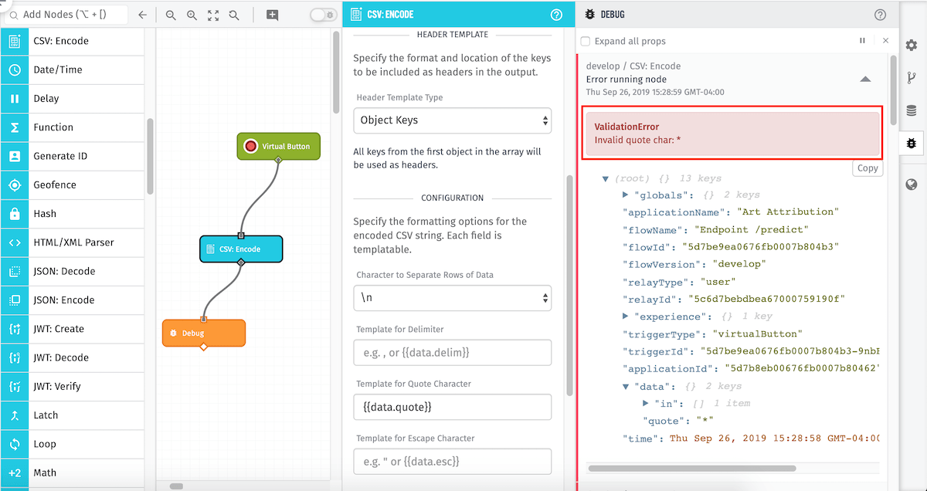This screenshot has height=491, width=927.
Task: Open the storage database tab
Action: (912, 110)
